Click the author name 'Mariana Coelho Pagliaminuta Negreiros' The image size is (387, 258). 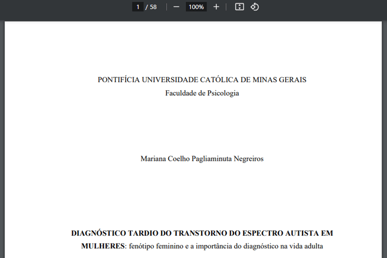click(x=202, y=159)
